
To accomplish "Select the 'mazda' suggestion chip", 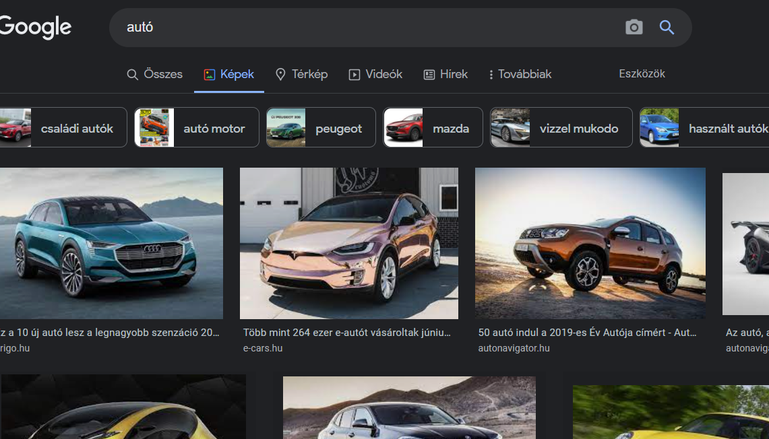I will coord(433,127).
